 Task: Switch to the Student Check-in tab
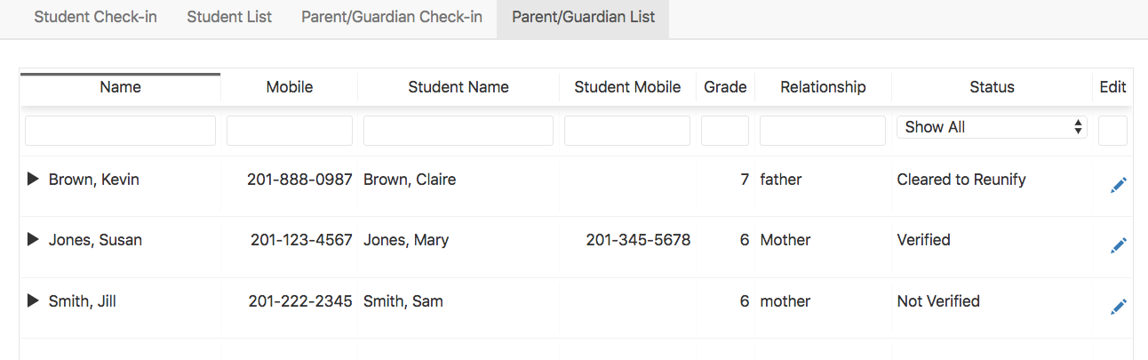coord(95,17)
